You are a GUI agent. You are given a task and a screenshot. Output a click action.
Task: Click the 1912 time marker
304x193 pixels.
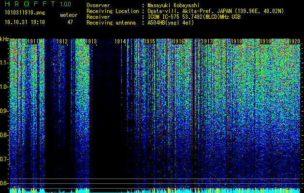(x=62, y=41)
